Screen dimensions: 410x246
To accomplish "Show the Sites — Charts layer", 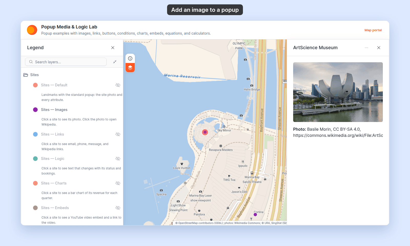I will pos(118,183).
